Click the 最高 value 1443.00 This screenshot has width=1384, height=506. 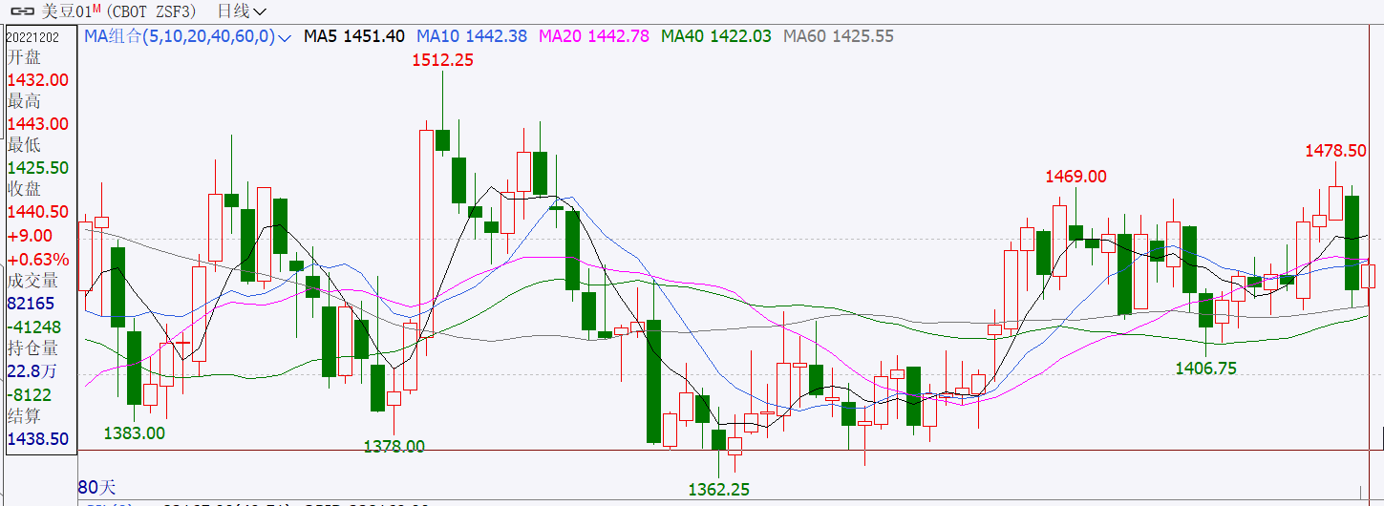click(x=38, y=124)
